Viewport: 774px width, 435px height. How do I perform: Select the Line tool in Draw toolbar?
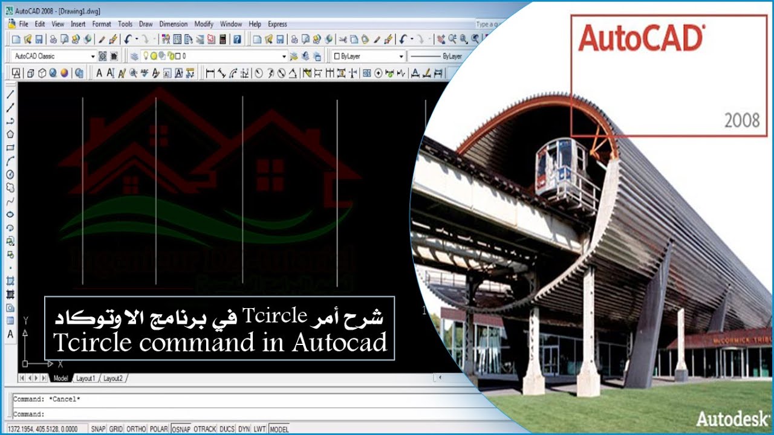click(10, 95)
